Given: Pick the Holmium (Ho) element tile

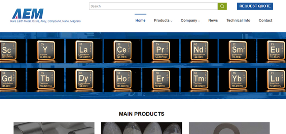Looking at the screenshot, I should pyautogui.click(x=119, y=79).
